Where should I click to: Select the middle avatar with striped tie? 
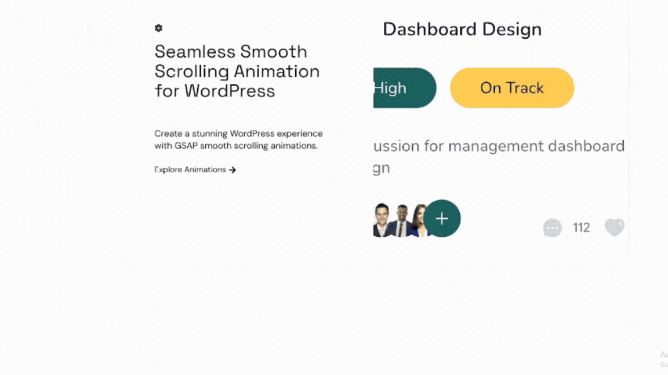(402, 222)
